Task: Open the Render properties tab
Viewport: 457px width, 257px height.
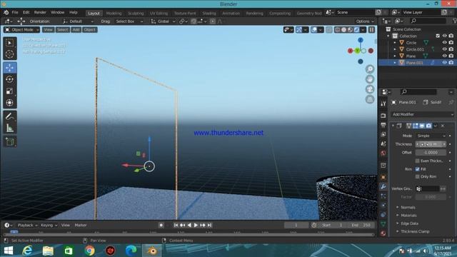Action: pos(383,116)
